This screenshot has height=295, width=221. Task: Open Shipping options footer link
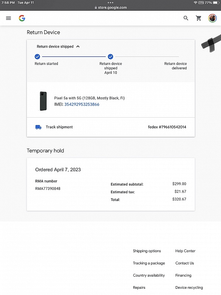click(x=147, y=251)
